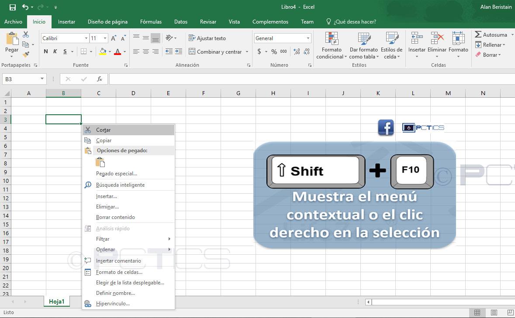Decrease decimal places icon

[307, 51]
